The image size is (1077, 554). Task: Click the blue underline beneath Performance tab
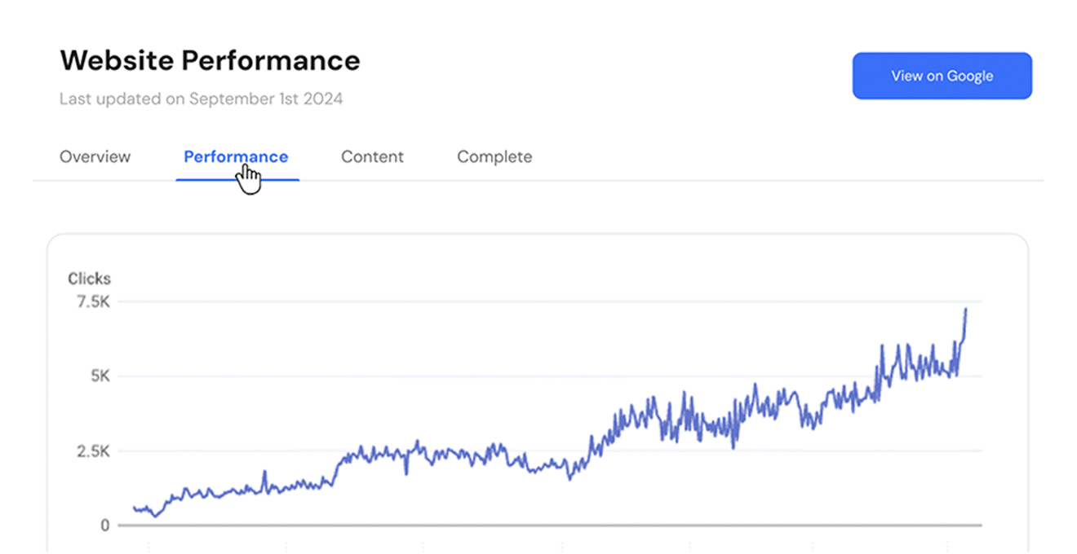237,179
